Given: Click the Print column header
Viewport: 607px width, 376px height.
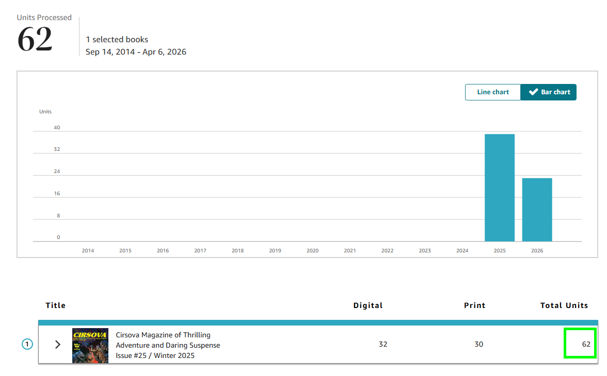Looking at the screenshot, I should pos(475,305).
